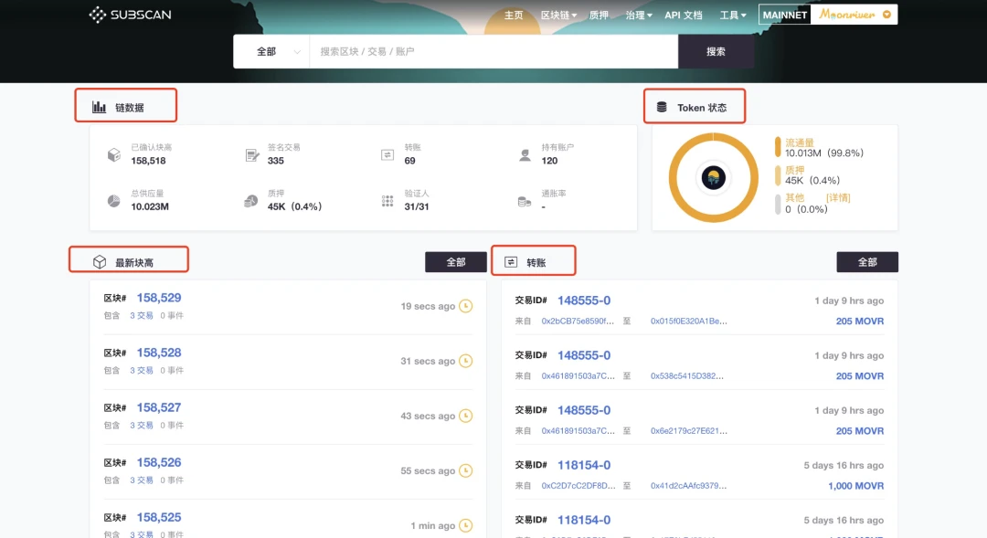Click the 10.023M total issuance value
This screenshot has width=987, height=538.
pos(150,206)
